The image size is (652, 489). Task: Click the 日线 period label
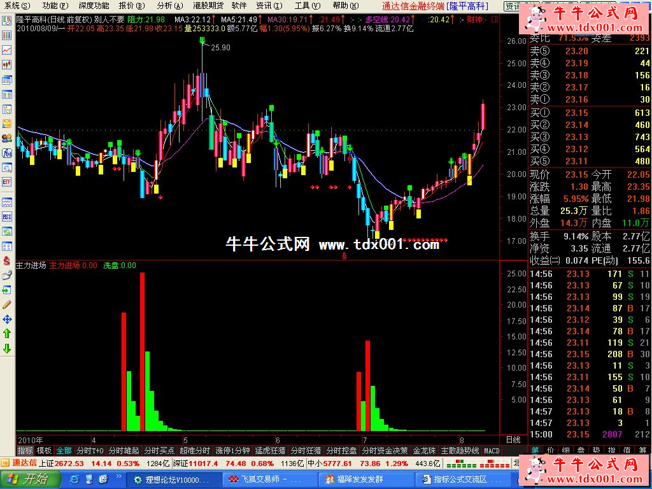pos(513,440)
